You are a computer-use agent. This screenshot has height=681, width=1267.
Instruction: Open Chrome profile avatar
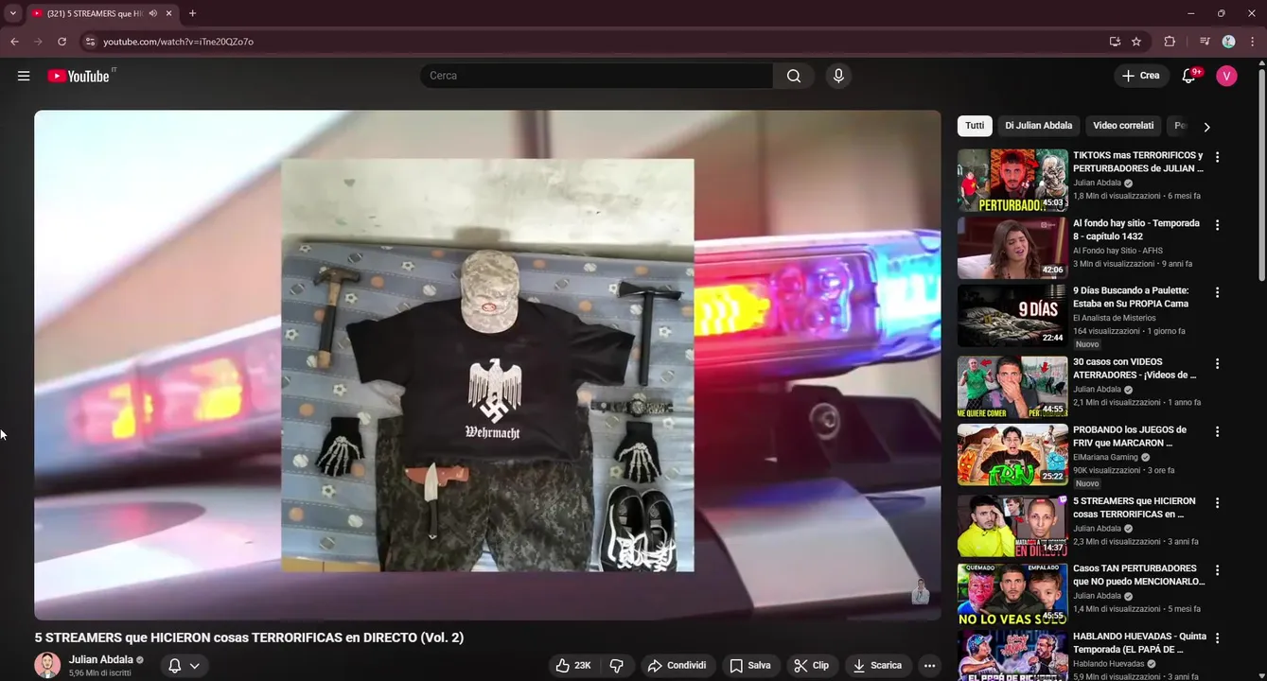pyautogui.click(x=1228, y=42)
